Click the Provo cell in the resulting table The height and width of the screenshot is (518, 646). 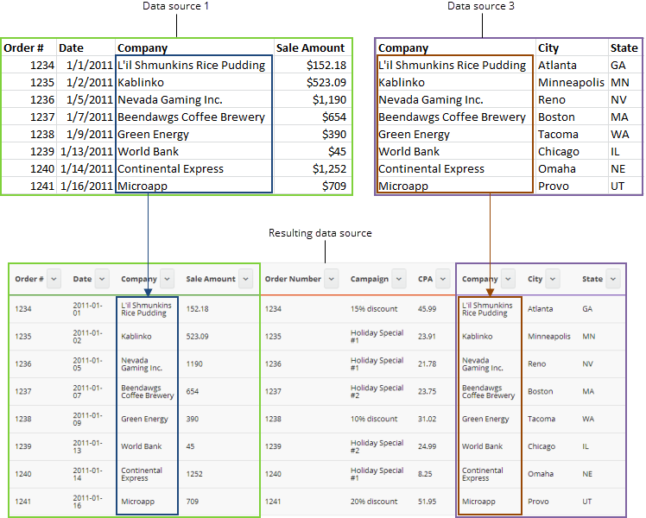pyautogui.click(x=539, y=501)
